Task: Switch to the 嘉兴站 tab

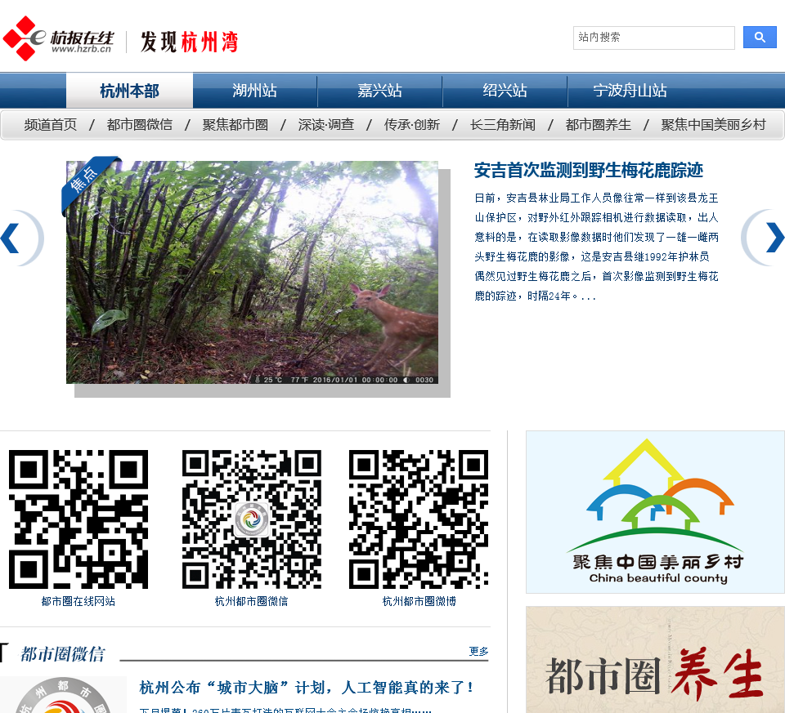Action: click(380, 91)
